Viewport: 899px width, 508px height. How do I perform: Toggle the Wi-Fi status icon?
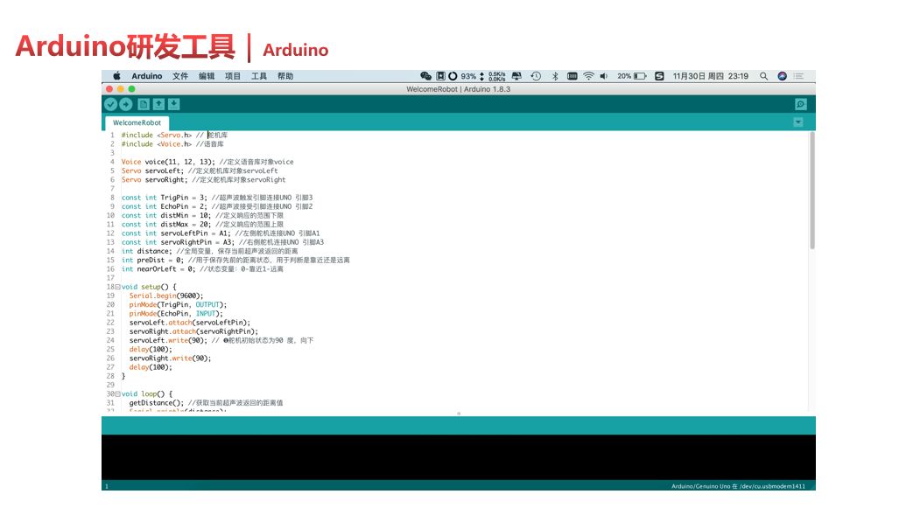point(588,76)
